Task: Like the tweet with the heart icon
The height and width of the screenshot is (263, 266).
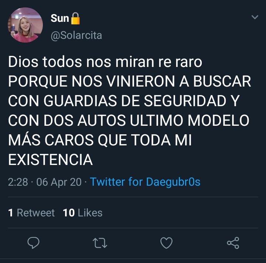Action: tap(166, 243)
